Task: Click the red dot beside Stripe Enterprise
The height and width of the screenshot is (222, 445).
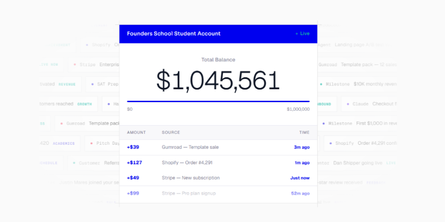Action: [75, 65]
